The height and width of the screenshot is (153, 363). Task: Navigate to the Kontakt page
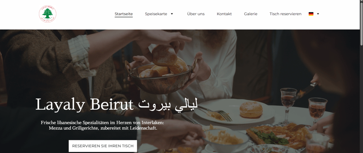[x=224, y=14]
